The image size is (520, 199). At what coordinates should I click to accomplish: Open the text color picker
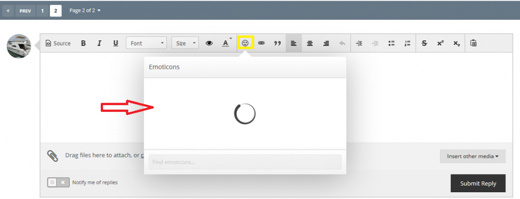point(226,44)
